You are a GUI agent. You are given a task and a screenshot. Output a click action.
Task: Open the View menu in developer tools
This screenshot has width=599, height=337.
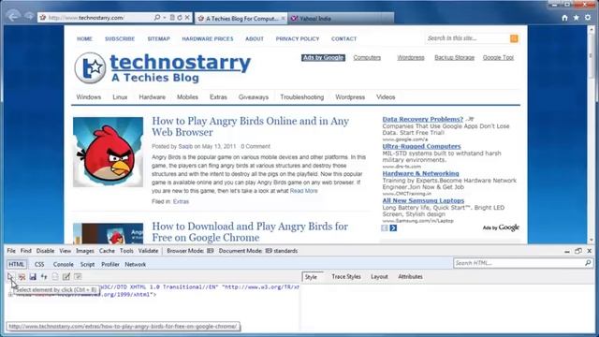(66, 251)
